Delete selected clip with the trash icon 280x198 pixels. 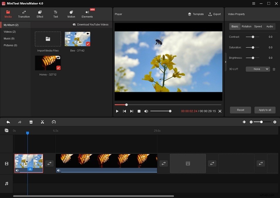click(x=31, y=122)
